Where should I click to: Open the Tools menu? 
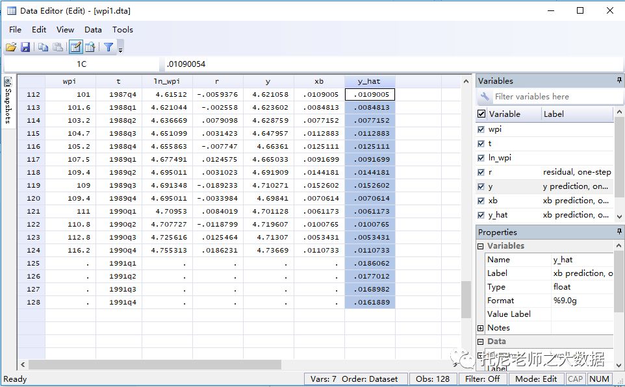(x=122, y=29)
